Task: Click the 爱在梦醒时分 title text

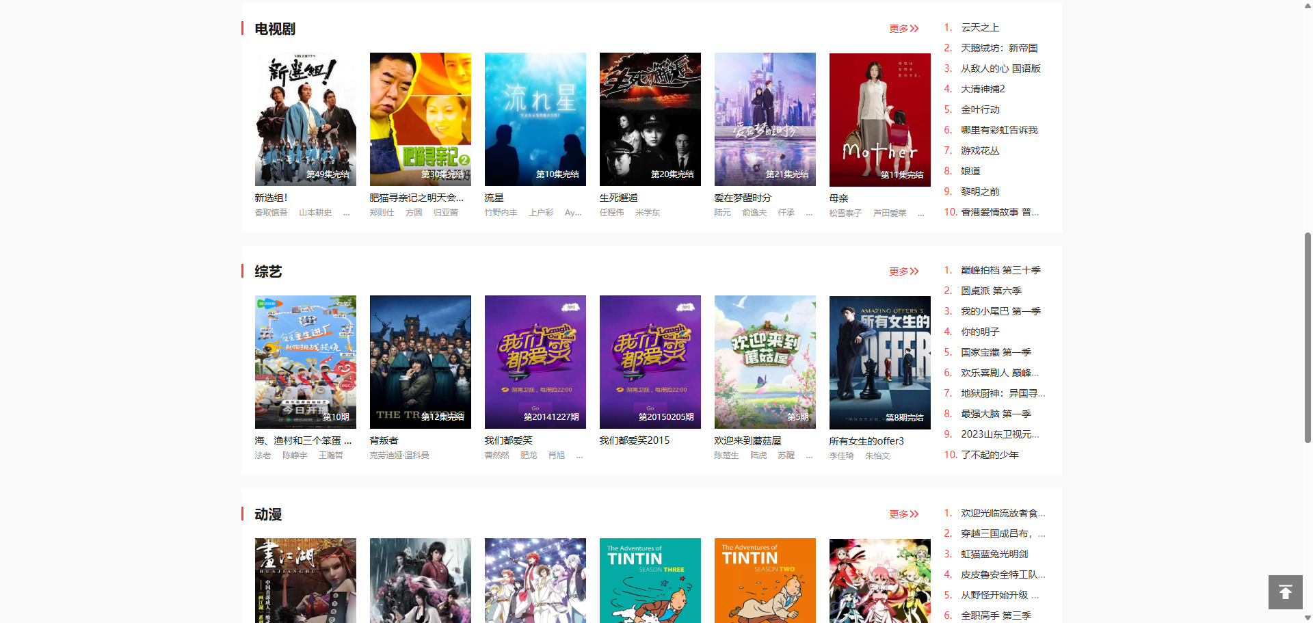Action: 743,198
